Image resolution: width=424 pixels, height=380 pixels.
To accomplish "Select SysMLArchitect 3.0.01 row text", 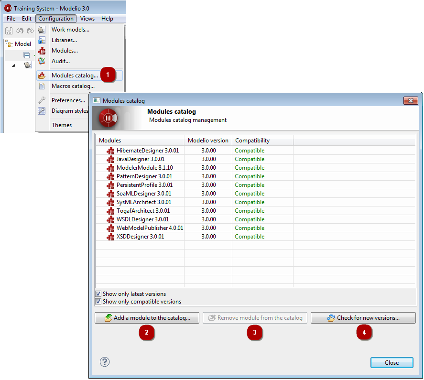I will (x=144, y=202).
